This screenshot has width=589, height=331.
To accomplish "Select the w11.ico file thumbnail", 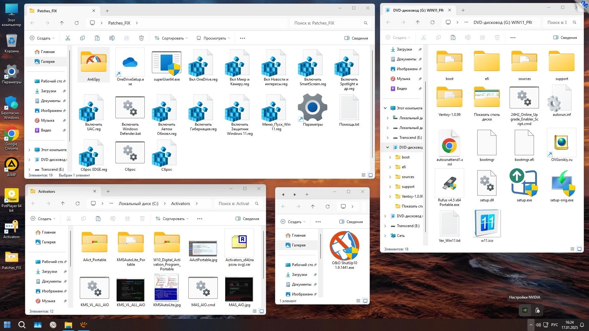I will 487,223.
